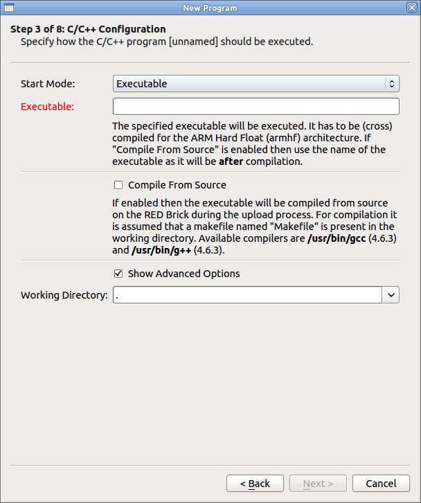This screenshot has height=503, width=421.
Task: Expand the Working Directory dropdown arrow
Action: (x=391, y=295)
